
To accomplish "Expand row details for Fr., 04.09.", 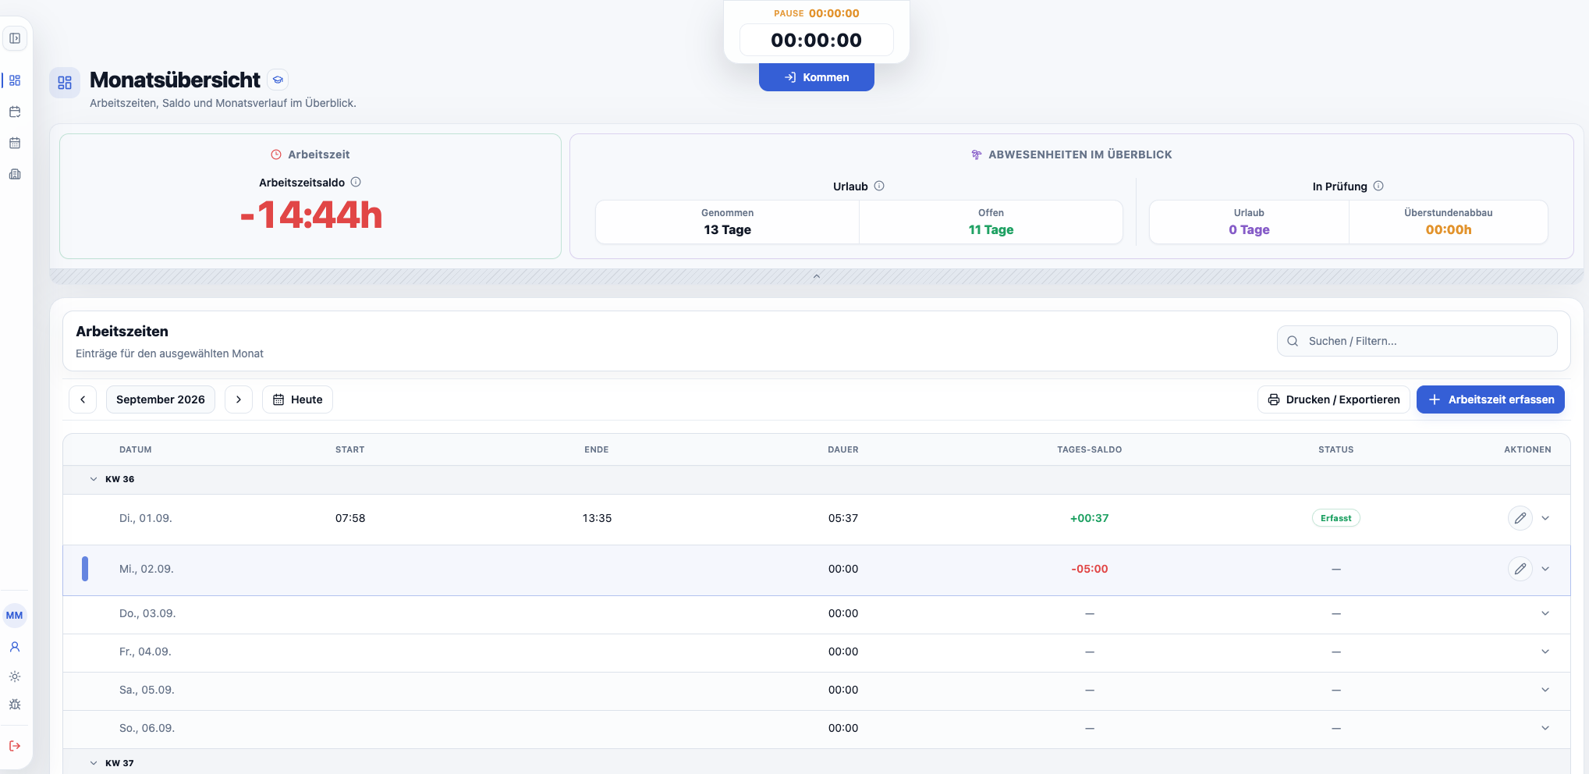I will point(1545,652).
